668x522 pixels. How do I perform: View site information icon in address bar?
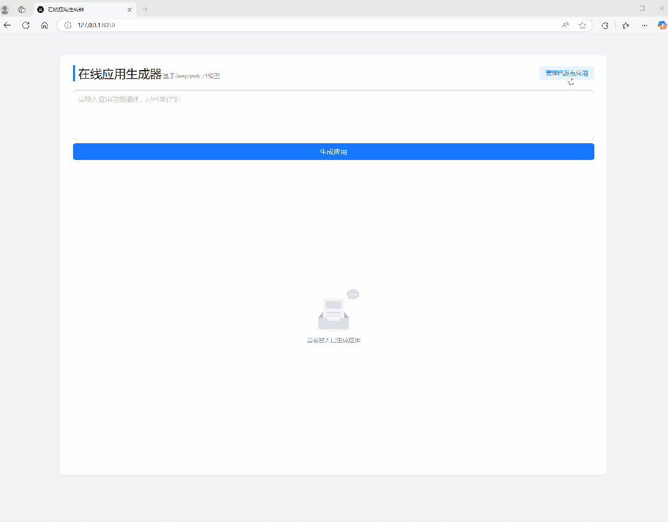[67, 25]
